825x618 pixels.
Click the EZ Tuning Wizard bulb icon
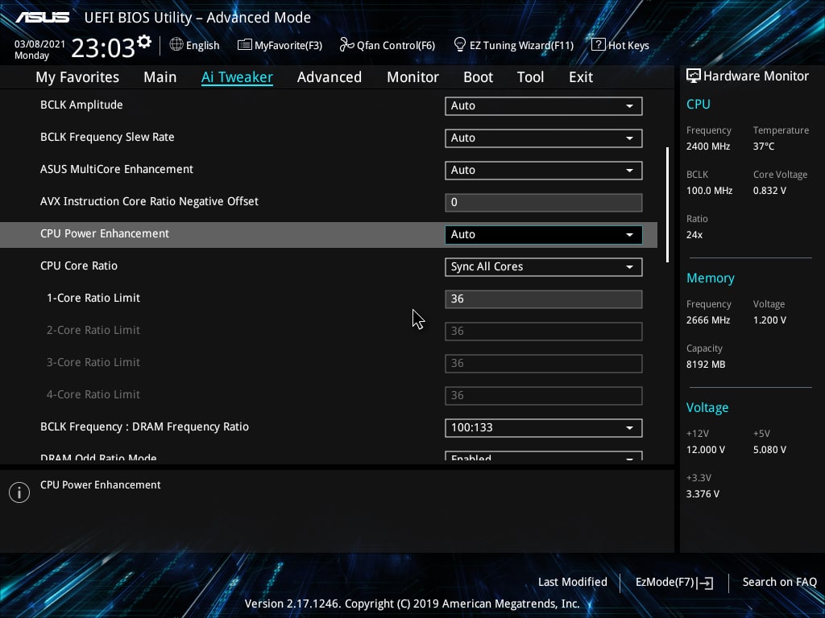[x=460, y=45]
